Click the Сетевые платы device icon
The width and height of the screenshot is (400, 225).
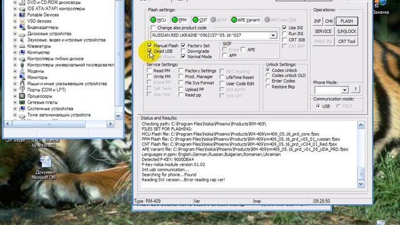point(22,102)
